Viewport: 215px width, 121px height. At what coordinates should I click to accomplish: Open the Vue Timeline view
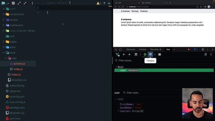(x=150, y=54)
